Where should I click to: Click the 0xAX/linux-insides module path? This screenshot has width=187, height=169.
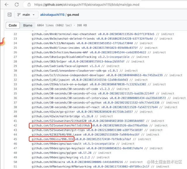point(56,48)
